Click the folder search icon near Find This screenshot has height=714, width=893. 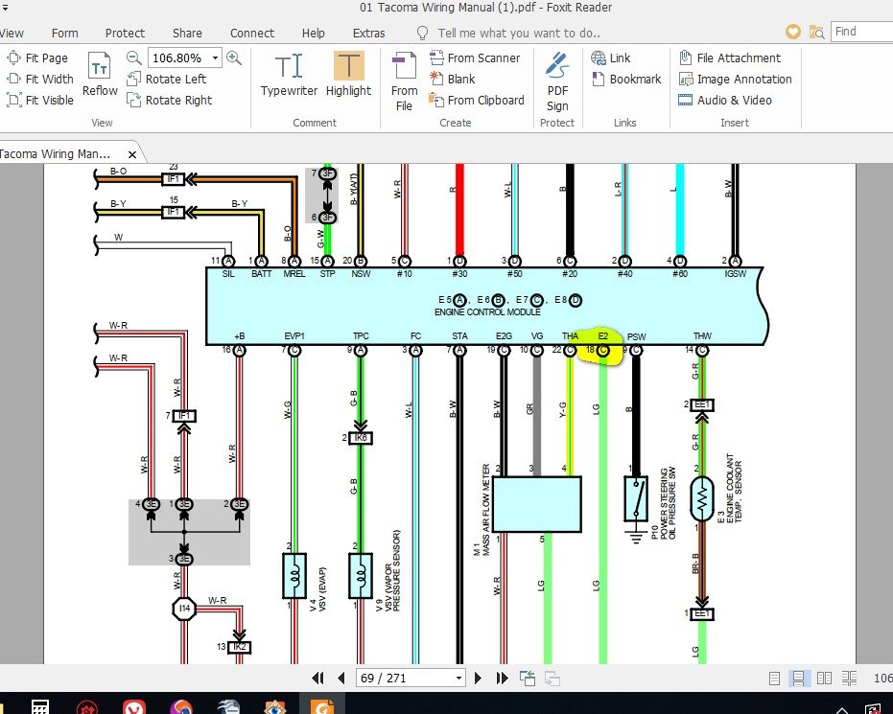816,32
